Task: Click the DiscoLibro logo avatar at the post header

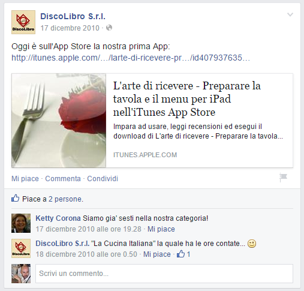Action: tap(23, 22)
